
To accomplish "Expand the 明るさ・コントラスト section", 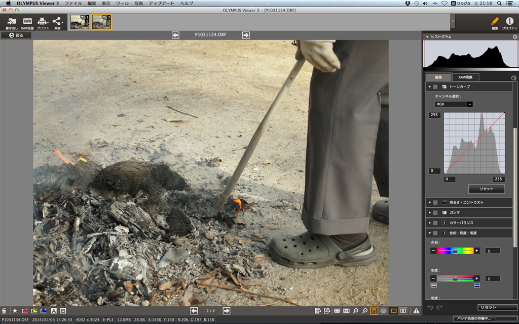I will 430,202.
